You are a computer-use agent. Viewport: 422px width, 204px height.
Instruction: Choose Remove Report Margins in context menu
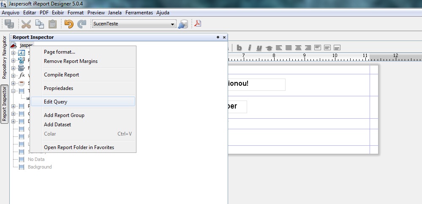[x=83, y=61]
